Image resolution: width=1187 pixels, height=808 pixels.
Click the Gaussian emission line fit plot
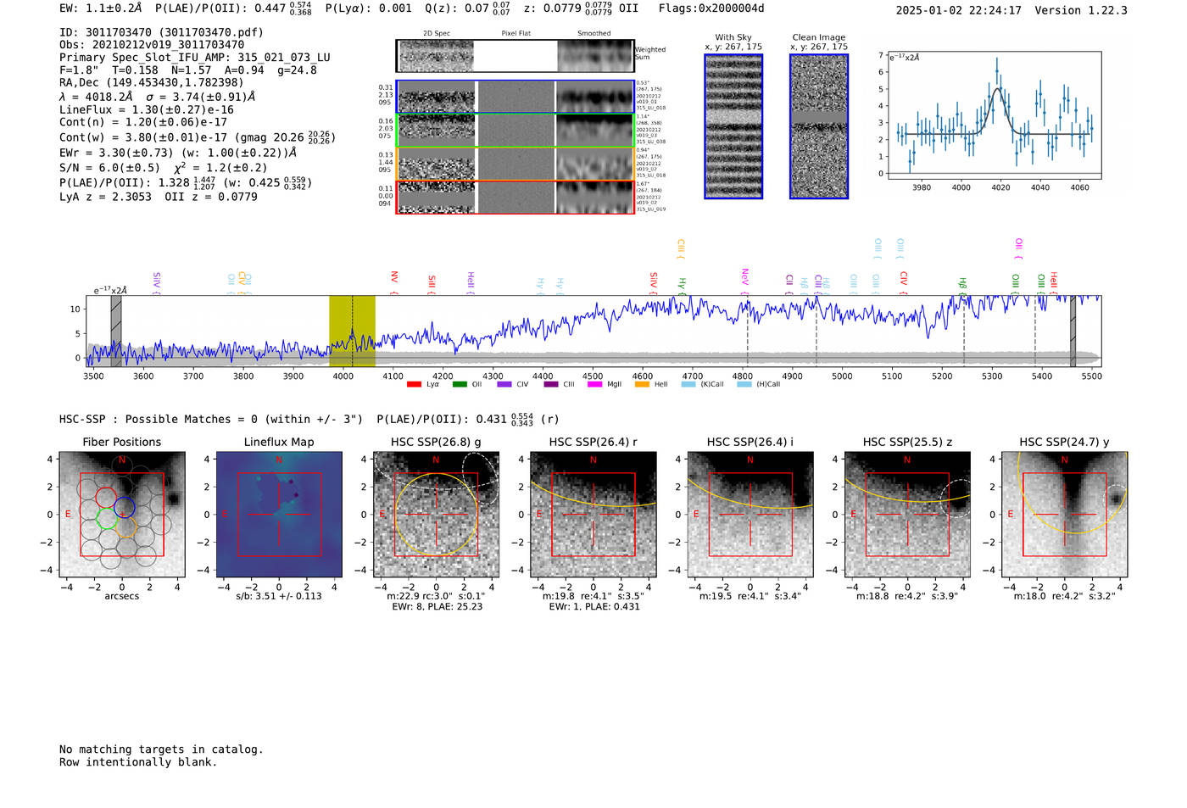coord(994,115)
